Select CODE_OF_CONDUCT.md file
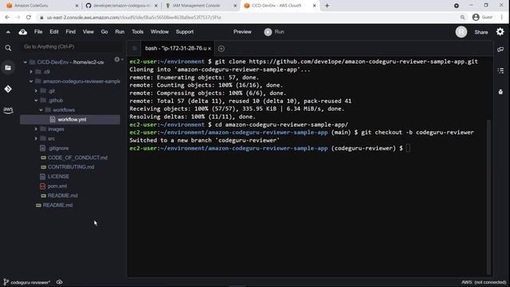This screenshot has width=510, height=287. (77, 158)
